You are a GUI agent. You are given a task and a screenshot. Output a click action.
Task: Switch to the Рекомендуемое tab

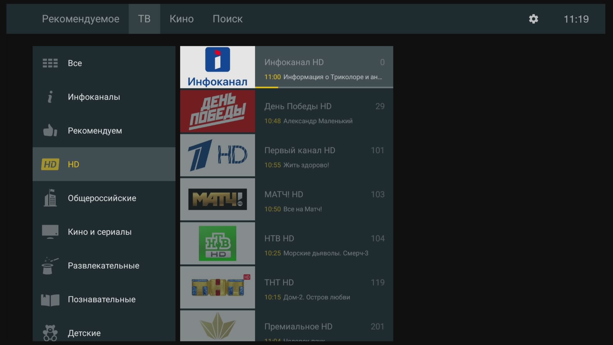pyautogui.click(x=80, y=19)
